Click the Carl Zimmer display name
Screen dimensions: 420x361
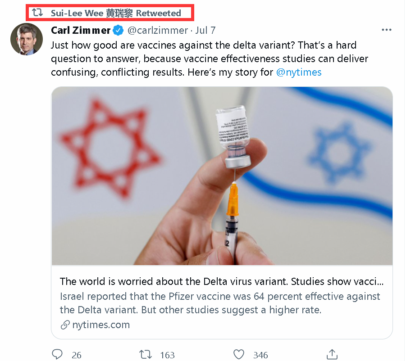(81, 31)
